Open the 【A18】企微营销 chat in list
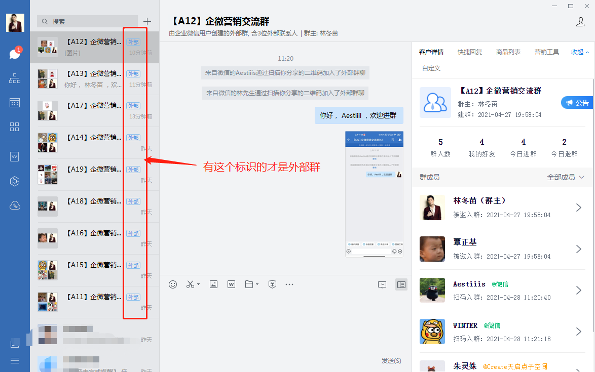The height and width of the screenshot is (372, 595). [94, 206]
